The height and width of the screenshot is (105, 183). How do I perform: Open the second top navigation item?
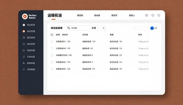97,15
